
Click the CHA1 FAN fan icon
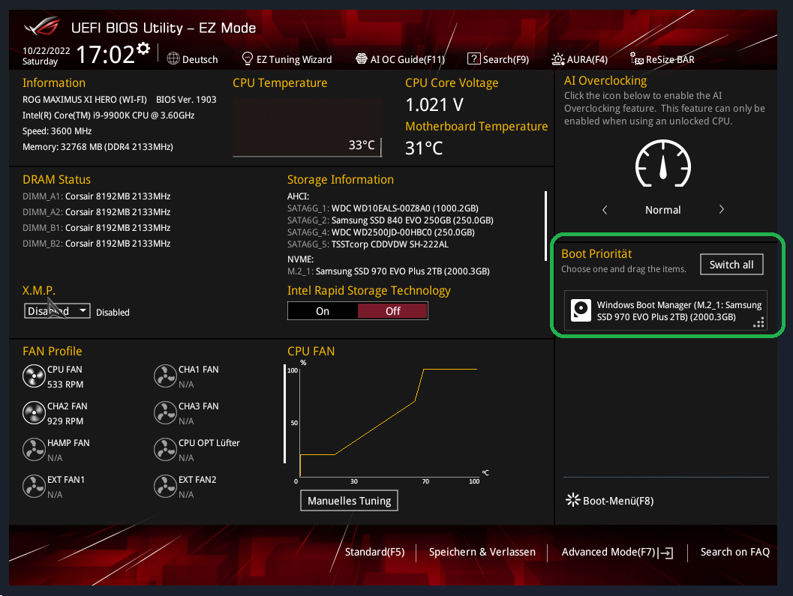click(165, 376)
